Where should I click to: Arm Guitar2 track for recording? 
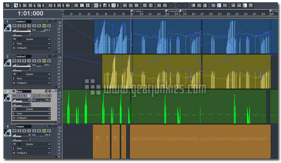pos(24,61)
